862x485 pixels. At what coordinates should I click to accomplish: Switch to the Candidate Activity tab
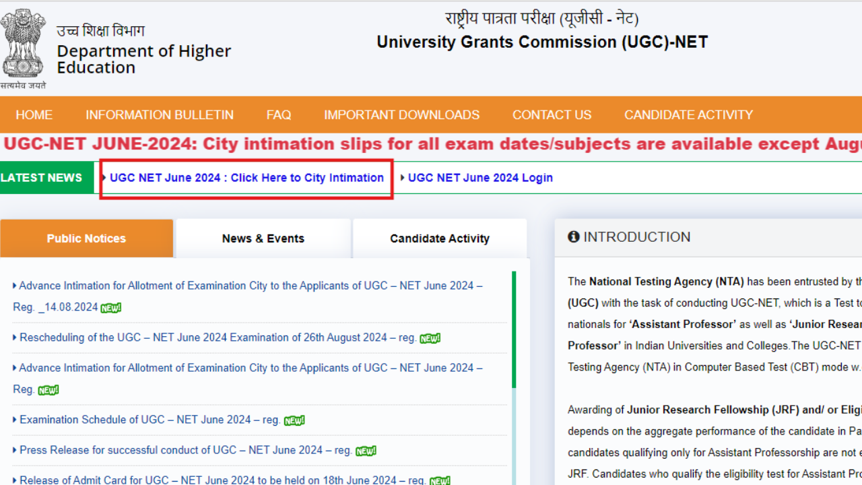click(x=440, y=238)
